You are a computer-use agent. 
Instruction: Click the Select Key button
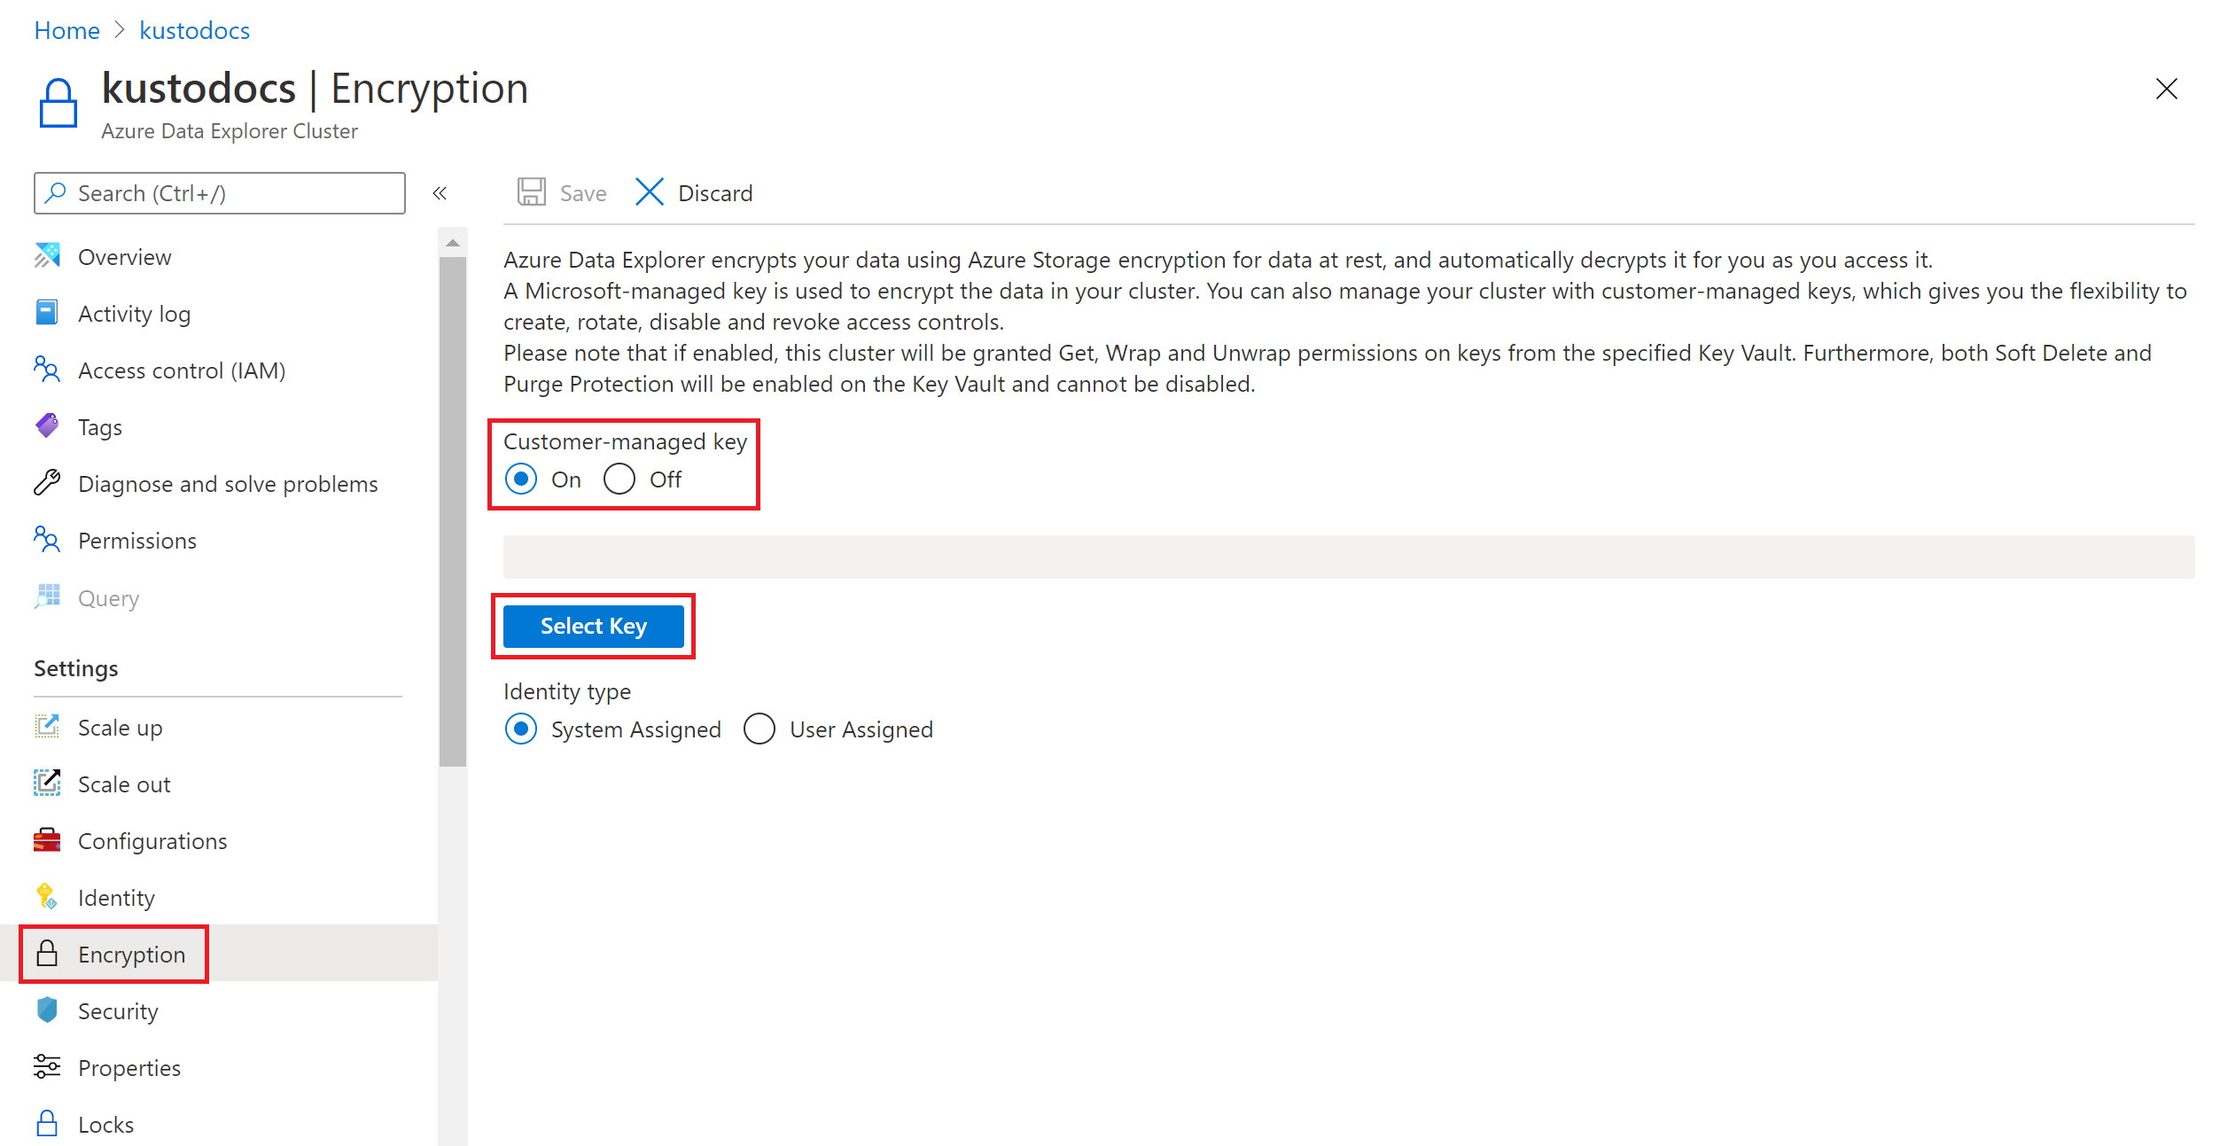(x=593, y=626)
